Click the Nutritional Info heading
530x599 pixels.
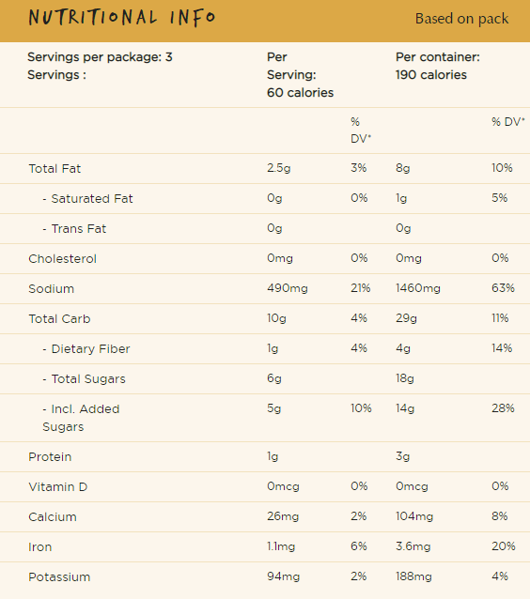122,18
